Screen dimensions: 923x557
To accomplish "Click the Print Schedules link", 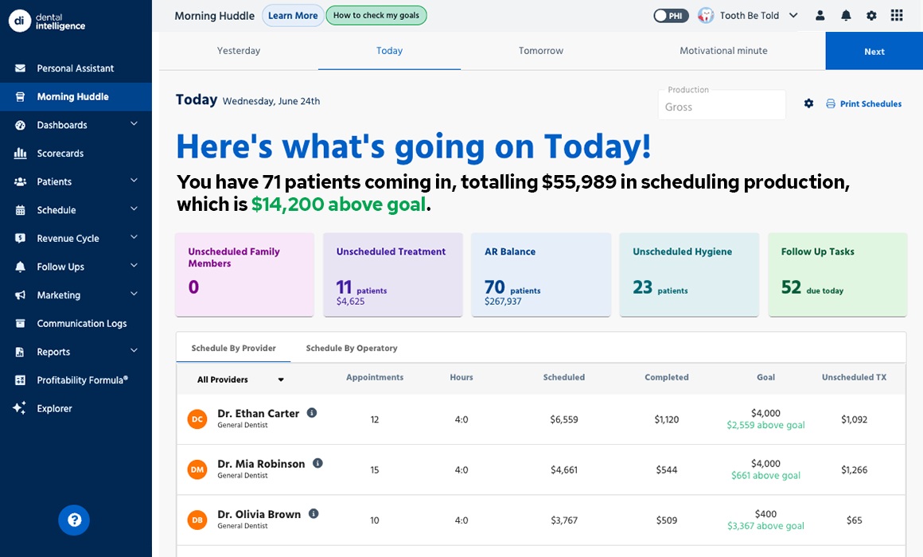I will pos(863,103).
